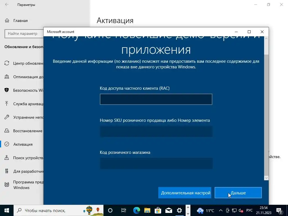Select Служба архивации menu text
The height and width of the screenshot is (216, 288).
pyautogui.click(x=28, y=104)
